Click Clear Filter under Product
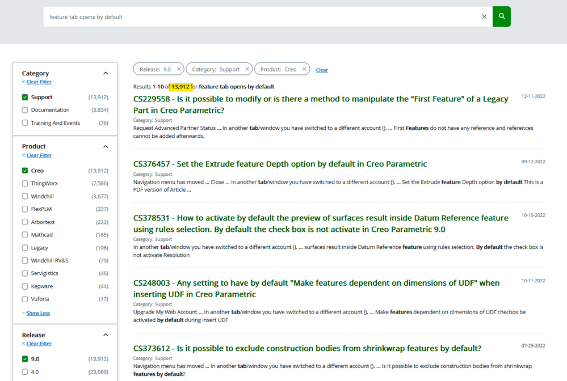The width and height of the screenshot is (567, 381). tap(39, 155)
